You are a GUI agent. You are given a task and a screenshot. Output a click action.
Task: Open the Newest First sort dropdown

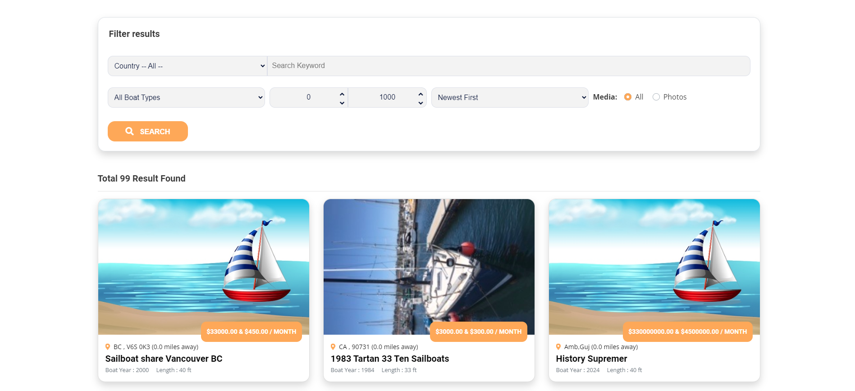[509, 97]
